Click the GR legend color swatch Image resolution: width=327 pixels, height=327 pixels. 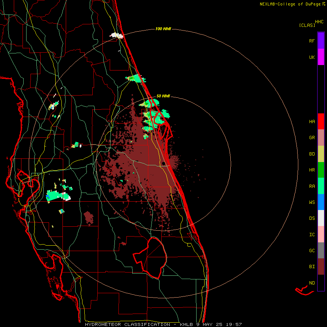click(321, 137)
